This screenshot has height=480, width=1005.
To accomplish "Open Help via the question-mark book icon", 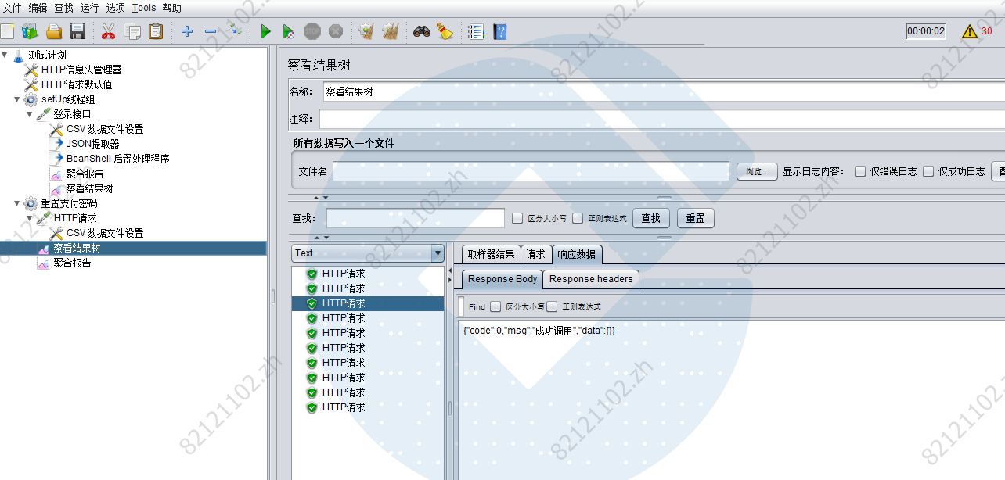I will click(500, 31).
